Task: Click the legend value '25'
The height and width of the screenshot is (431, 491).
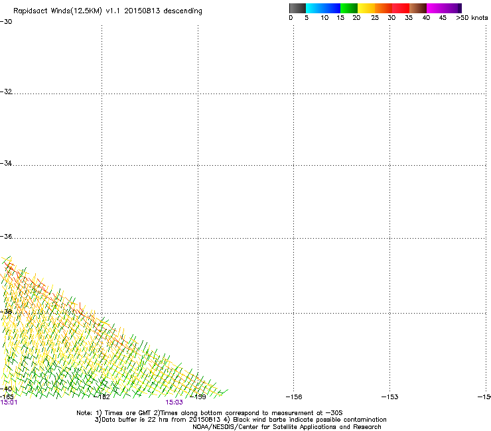Action: [375, 18]
